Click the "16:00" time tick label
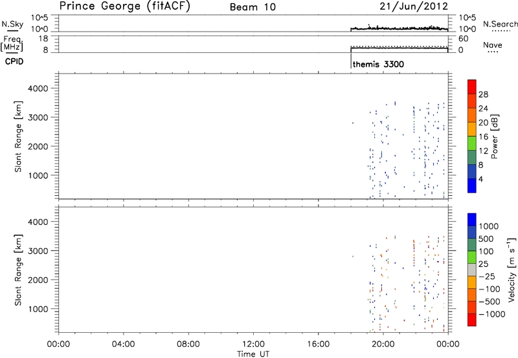 (x=318, y=344)
